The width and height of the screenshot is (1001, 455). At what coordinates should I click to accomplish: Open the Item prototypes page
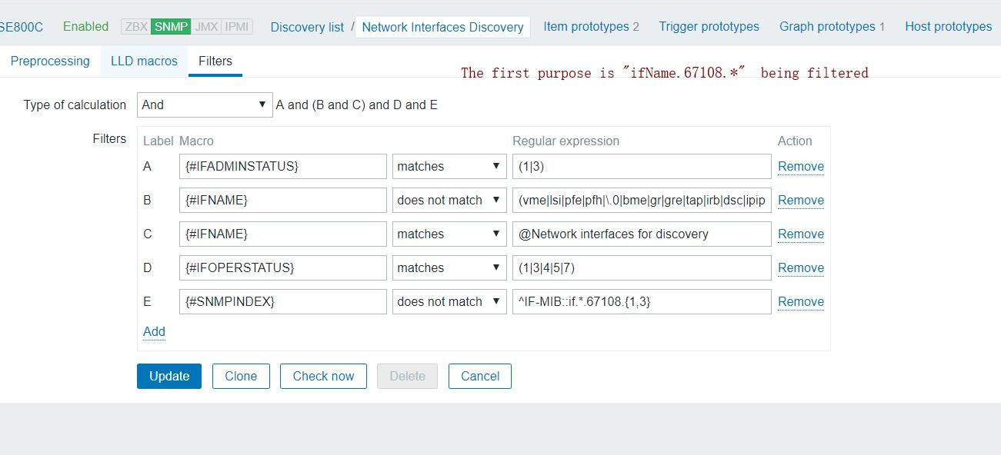(591, 27)
